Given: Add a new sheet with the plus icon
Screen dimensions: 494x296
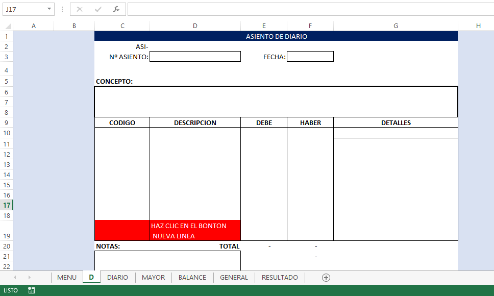Looking at the screenshot, I should 326,278.
